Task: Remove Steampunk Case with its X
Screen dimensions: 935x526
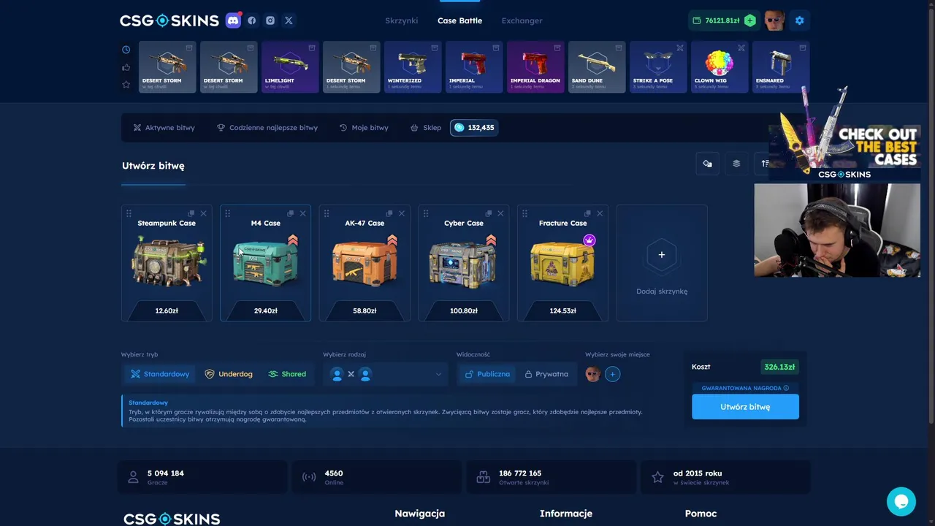Action: [x=203, y=213]
